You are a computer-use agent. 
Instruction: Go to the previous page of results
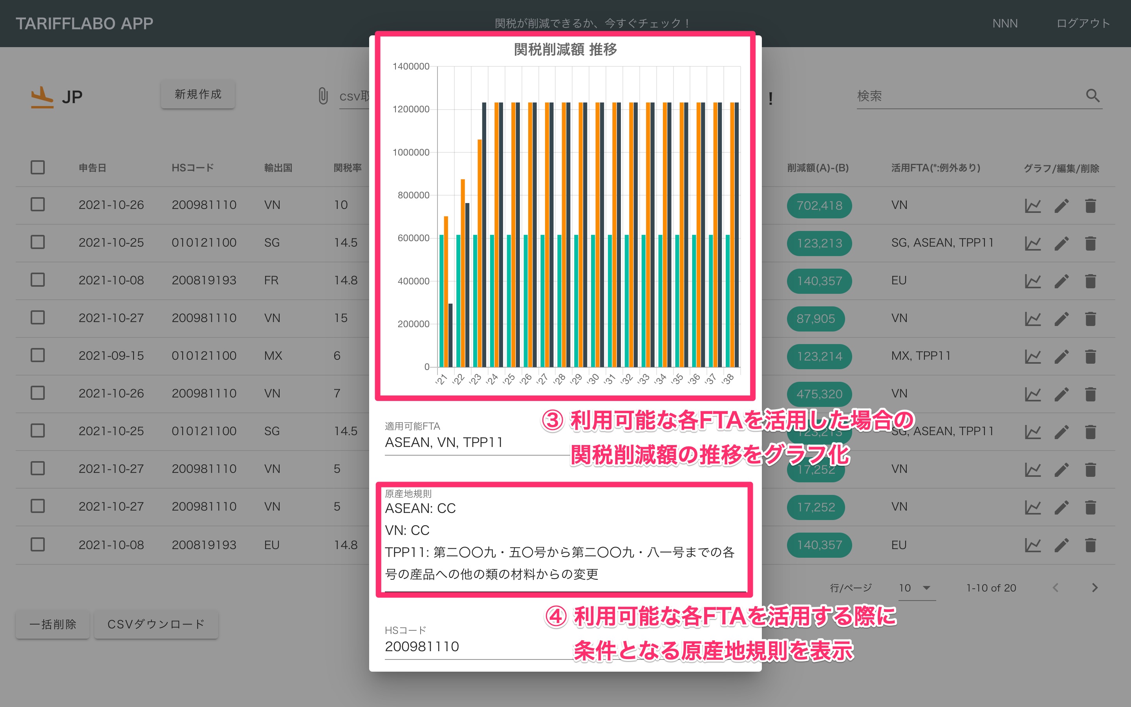click(1055, 588)
